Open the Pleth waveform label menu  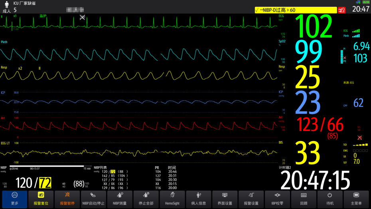[x=4, y=42]
